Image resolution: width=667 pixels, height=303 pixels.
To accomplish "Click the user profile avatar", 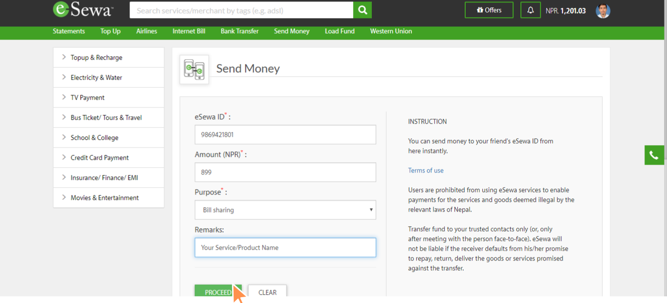I will [x=602, y=10].
